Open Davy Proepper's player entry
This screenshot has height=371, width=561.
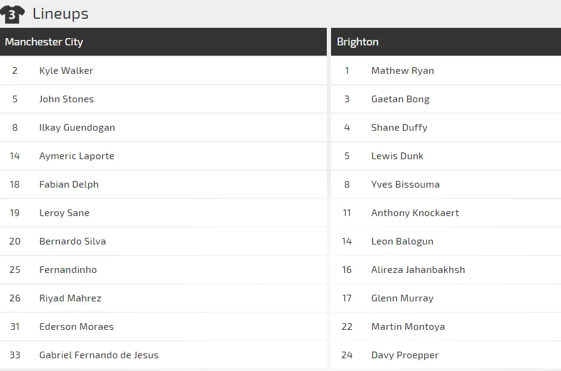(404, 355)
